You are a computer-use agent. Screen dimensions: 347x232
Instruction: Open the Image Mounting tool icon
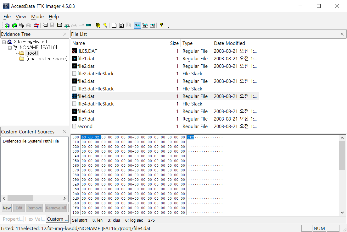[21, 25]
